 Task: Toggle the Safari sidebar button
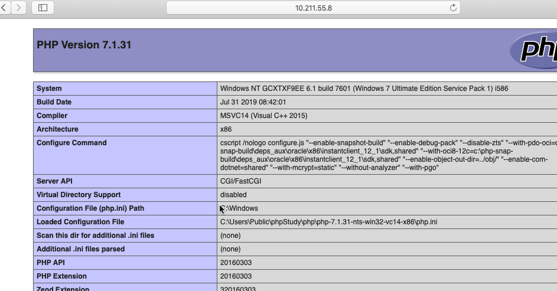(43, 8)
